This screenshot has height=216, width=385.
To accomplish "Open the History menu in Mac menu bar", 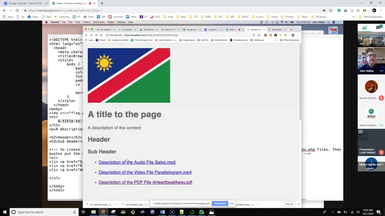I will point(87,22).
